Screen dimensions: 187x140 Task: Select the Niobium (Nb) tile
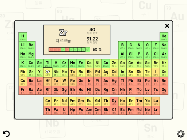coord(56,73)
